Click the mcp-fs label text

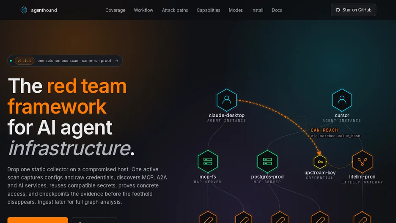pos(208,177)
